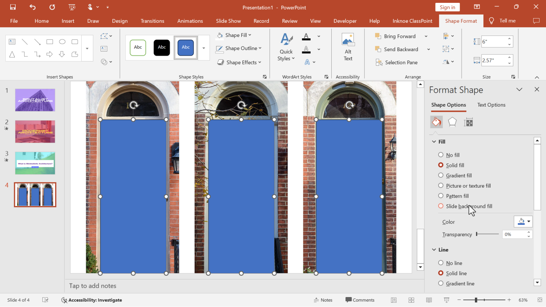Enable Slide background fill

click(441, 206)
